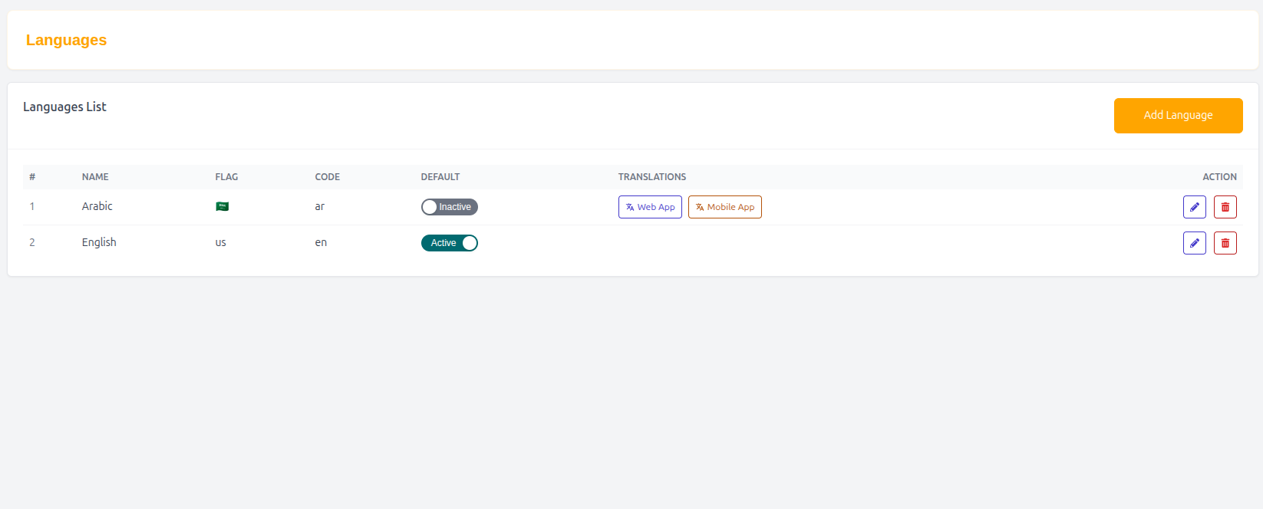This screenshot has height=509, width=1263.
Task: Click the TRANSLATIONS column header
Action: pos(652,177)
